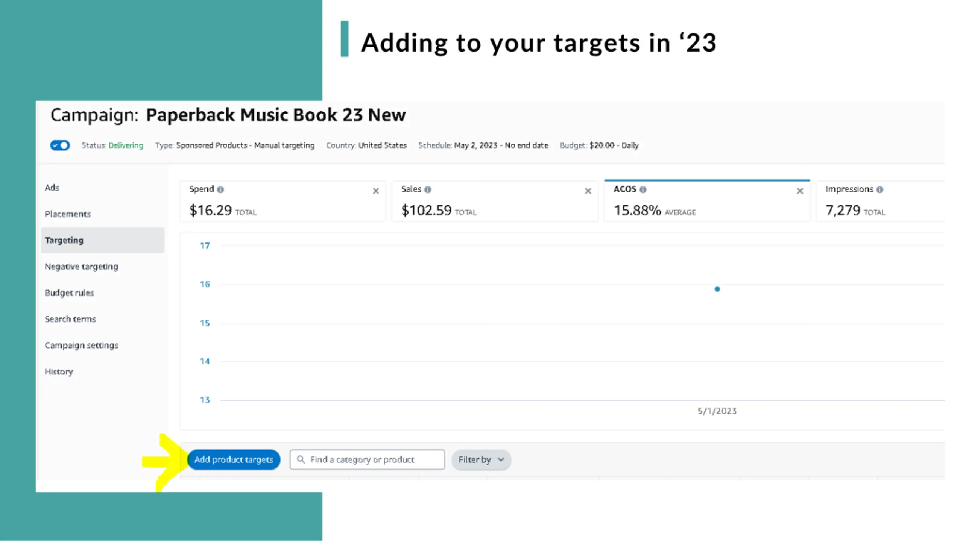Select Negative targeting menu item
The image size is (963, 541).
[x=81, y=267]
